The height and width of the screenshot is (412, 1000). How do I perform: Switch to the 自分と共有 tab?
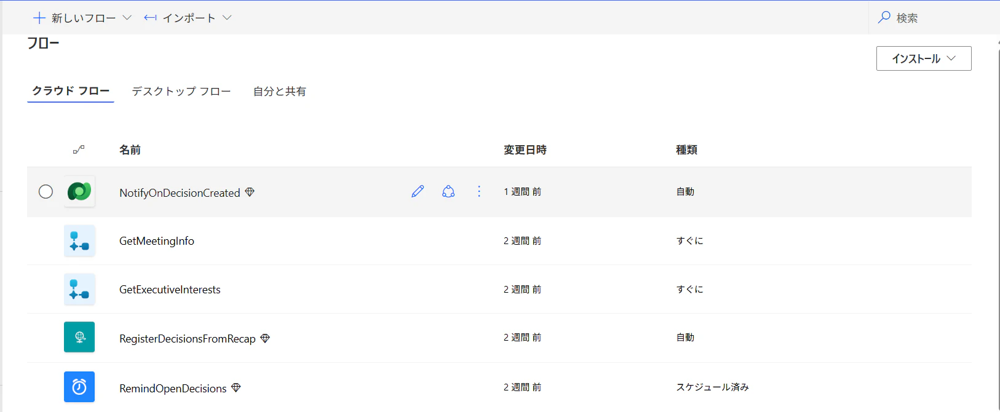point(280,91)
